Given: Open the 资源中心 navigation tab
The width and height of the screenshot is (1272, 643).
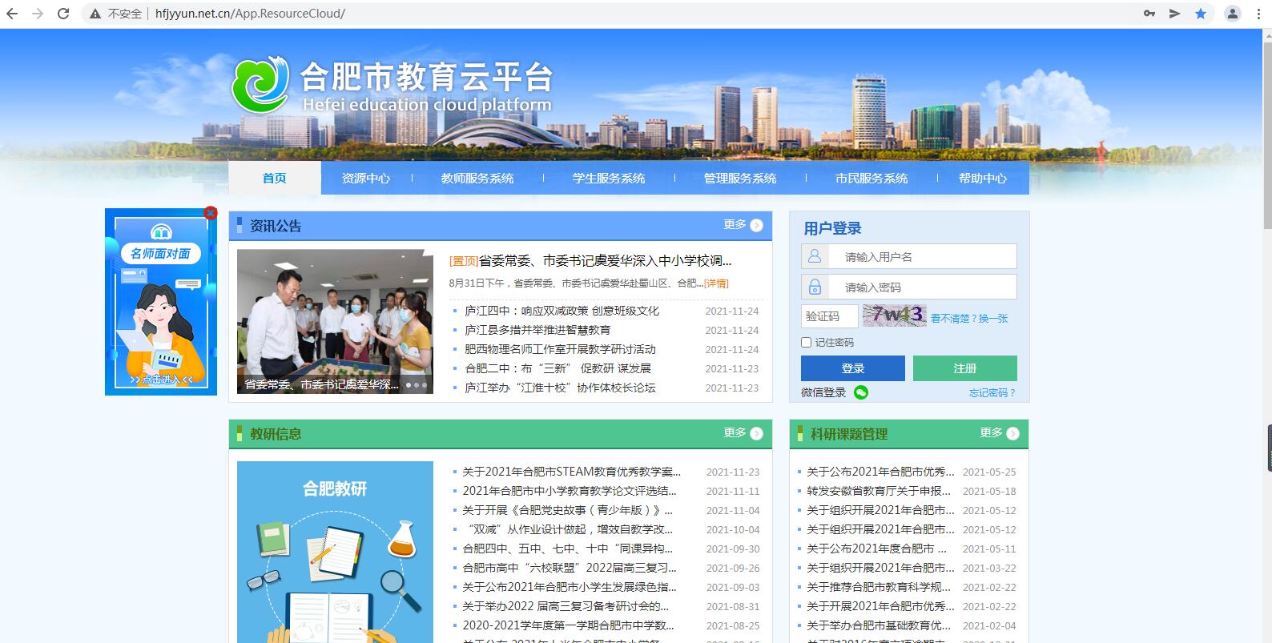Looking at the screenshot, I should 366,179.
